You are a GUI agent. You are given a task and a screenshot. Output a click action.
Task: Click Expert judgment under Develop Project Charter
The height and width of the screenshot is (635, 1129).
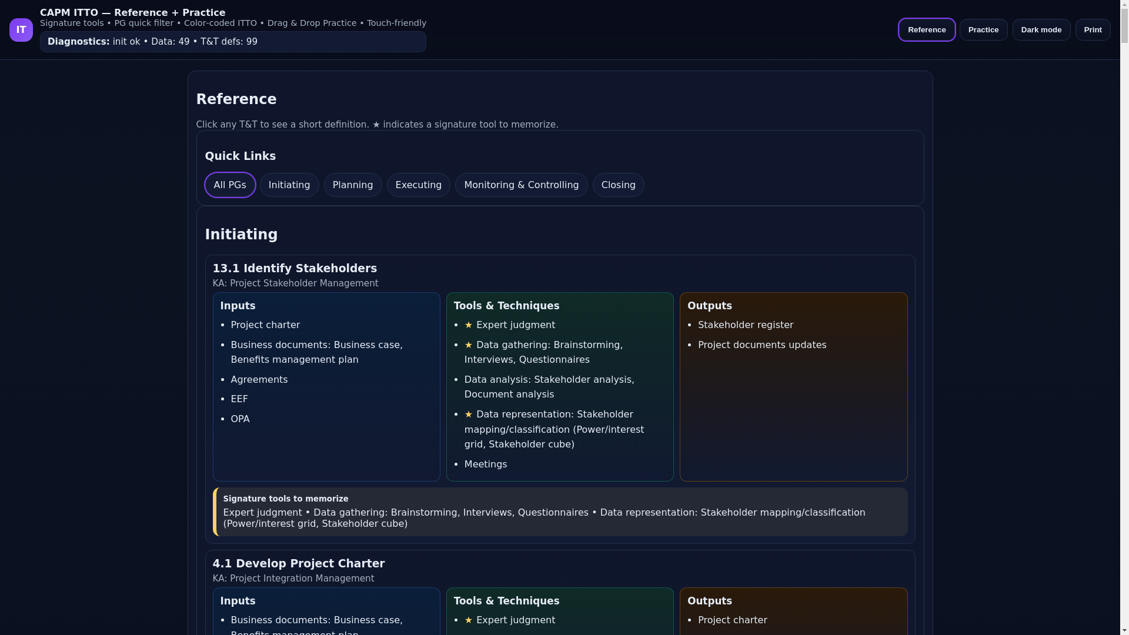(516, 620)
